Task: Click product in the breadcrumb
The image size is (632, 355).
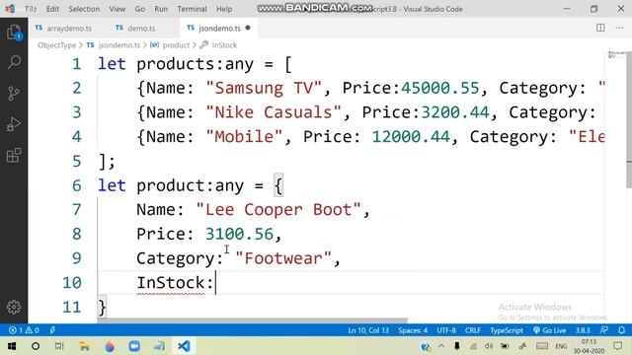Action: tap(176, 45)
